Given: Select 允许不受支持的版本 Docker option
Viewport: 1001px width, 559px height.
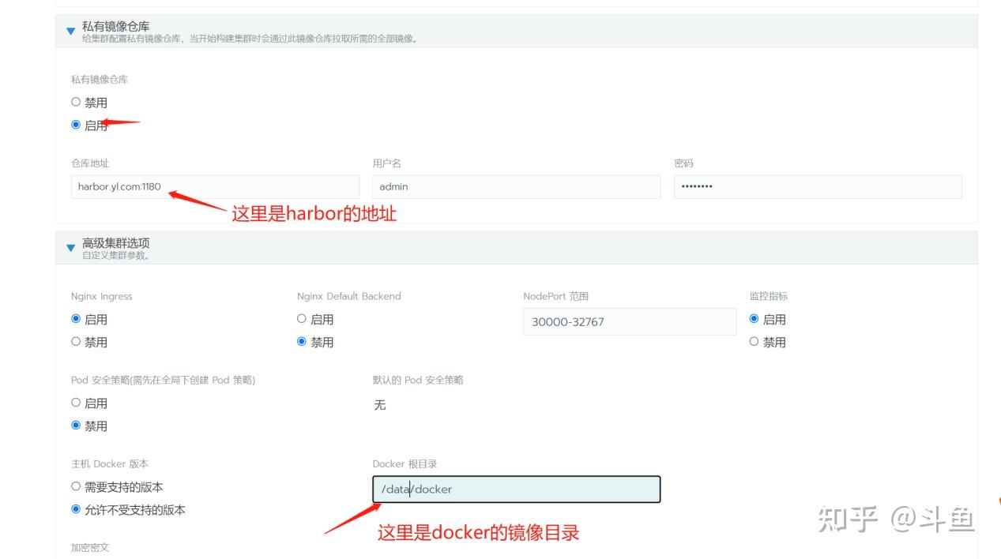Looking at the screenshot, I should (76, 509).
